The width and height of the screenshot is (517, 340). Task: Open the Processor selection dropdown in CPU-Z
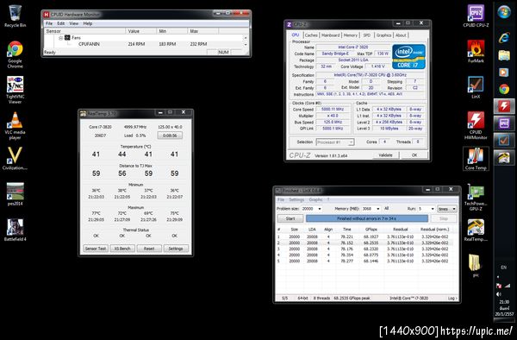[335, 142]
